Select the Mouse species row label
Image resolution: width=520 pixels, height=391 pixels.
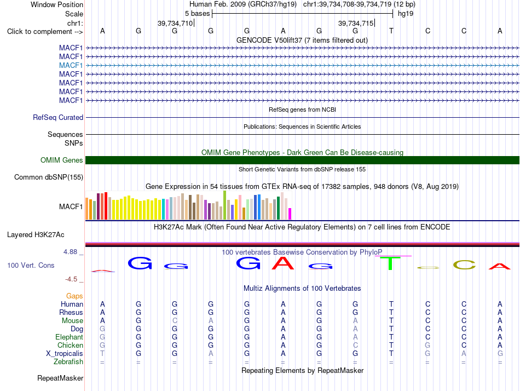pyautogui.click(x=72, y=321)
